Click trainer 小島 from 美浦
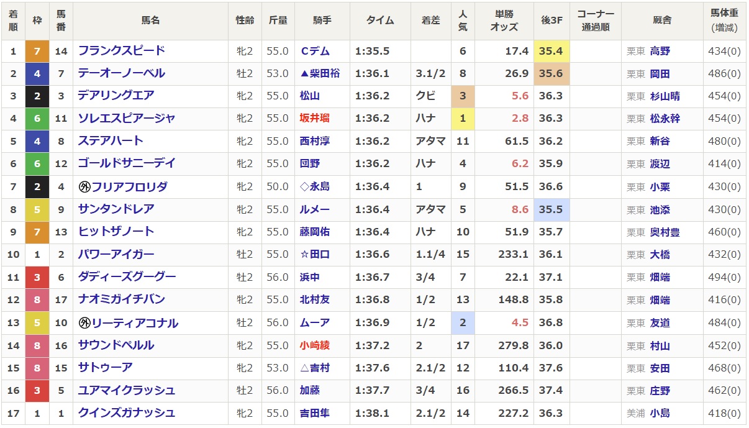 coord(660,413)
